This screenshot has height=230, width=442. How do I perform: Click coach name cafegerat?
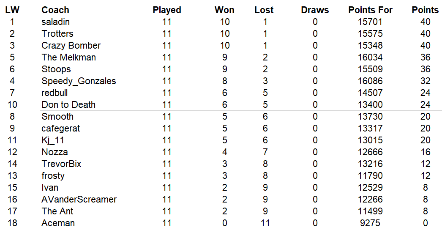click(x=61, y=128)
